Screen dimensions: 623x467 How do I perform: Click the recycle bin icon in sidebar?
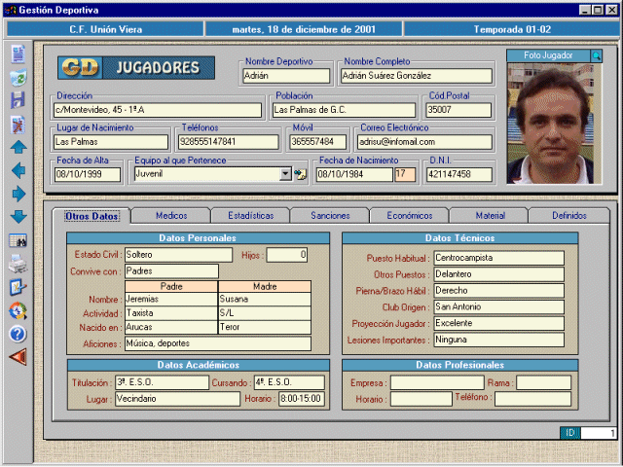point(18,78)
